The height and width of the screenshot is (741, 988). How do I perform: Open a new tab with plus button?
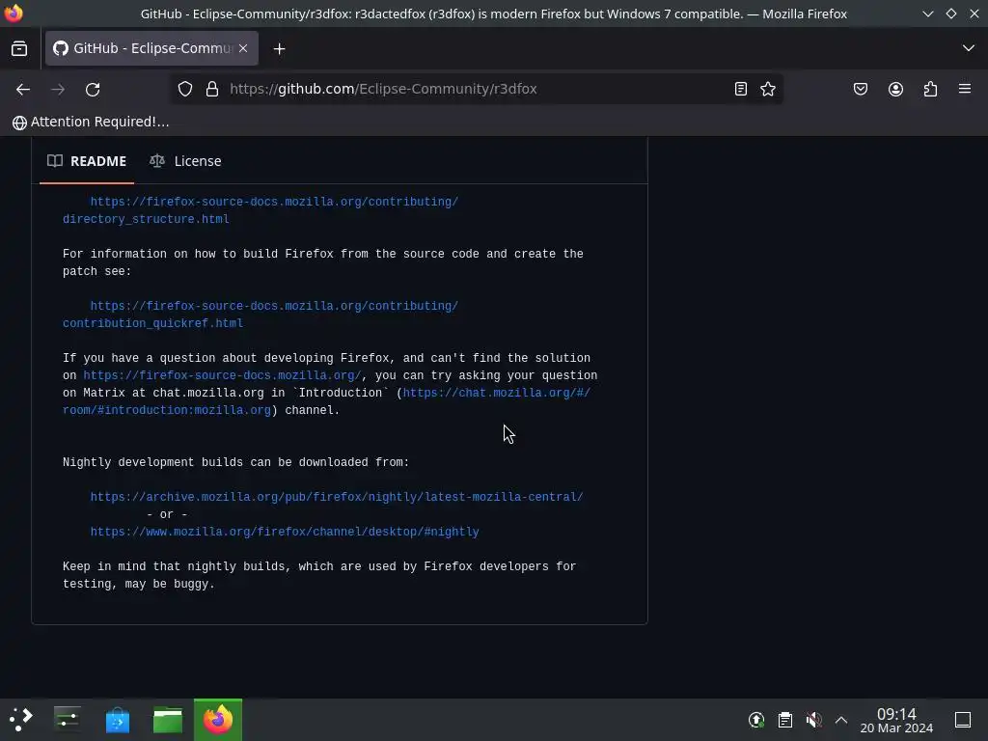(x=279, y=48)
